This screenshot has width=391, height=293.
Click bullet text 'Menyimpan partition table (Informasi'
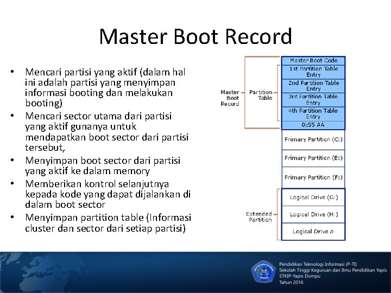tap(108, 218)
